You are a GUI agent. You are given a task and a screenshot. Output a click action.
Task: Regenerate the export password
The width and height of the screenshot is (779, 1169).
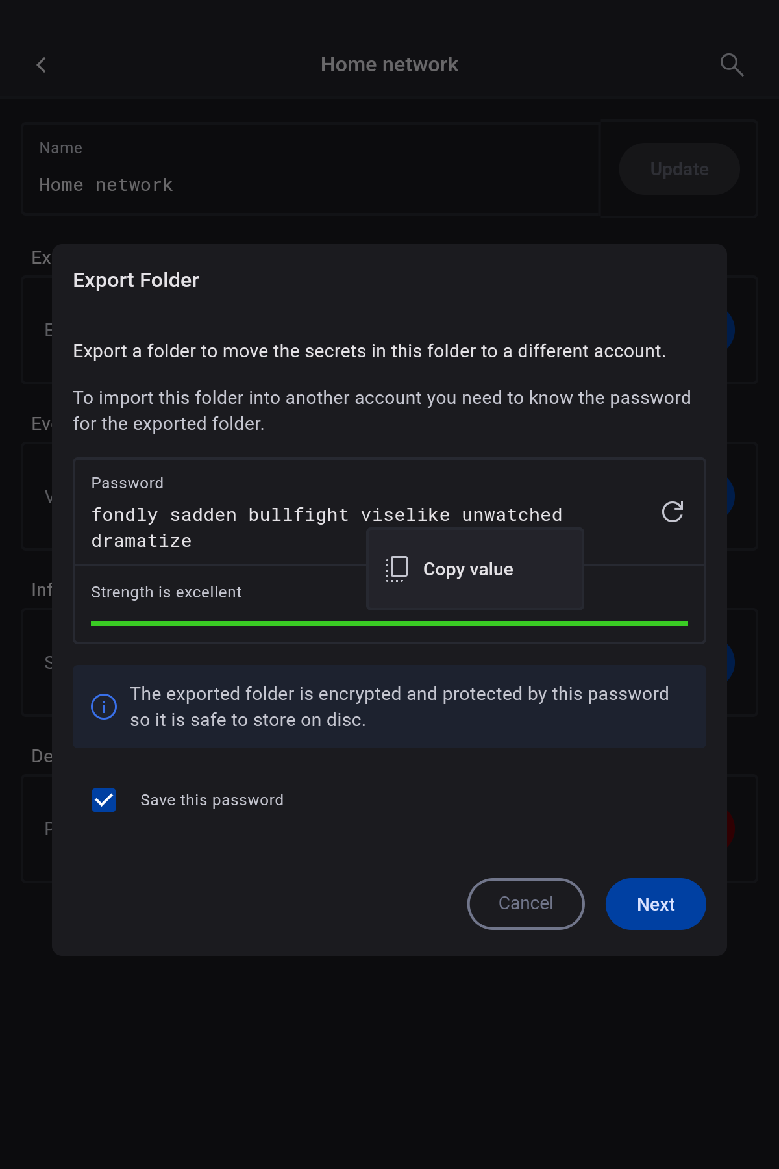pyautogui.click(x=673, y=512)
